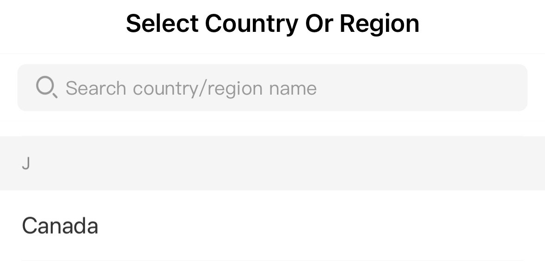
Task: Select Canada from the list
Action: click(273, 225)
